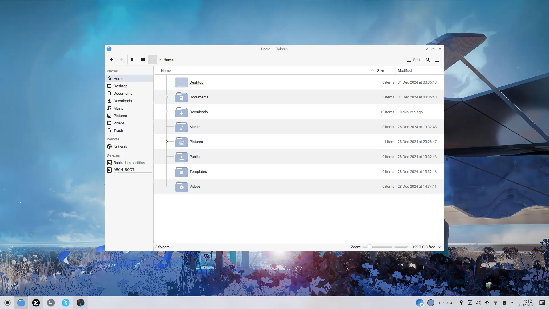Open the search tool
Image resolution: width=549 pixels, height=309 pixels.
[x=428, y=60]
